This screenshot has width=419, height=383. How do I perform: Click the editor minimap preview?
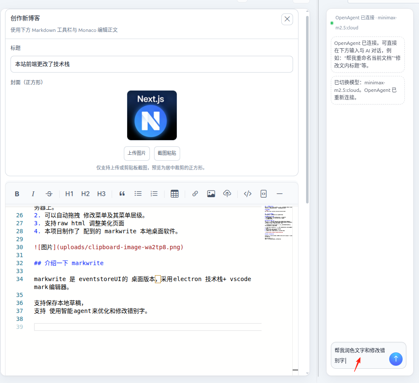pyautogui.click(x=278, y=223)
